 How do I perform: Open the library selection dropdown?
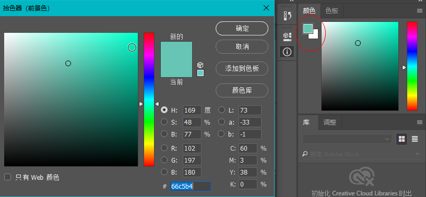[347, 139]
